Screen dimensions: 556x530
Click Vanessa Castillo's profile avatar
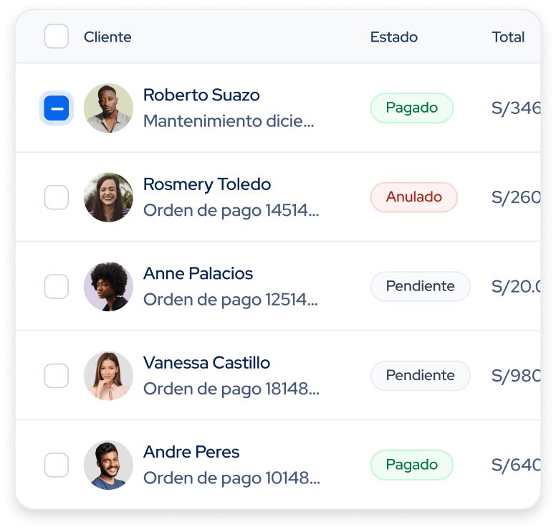coord(108,376)
